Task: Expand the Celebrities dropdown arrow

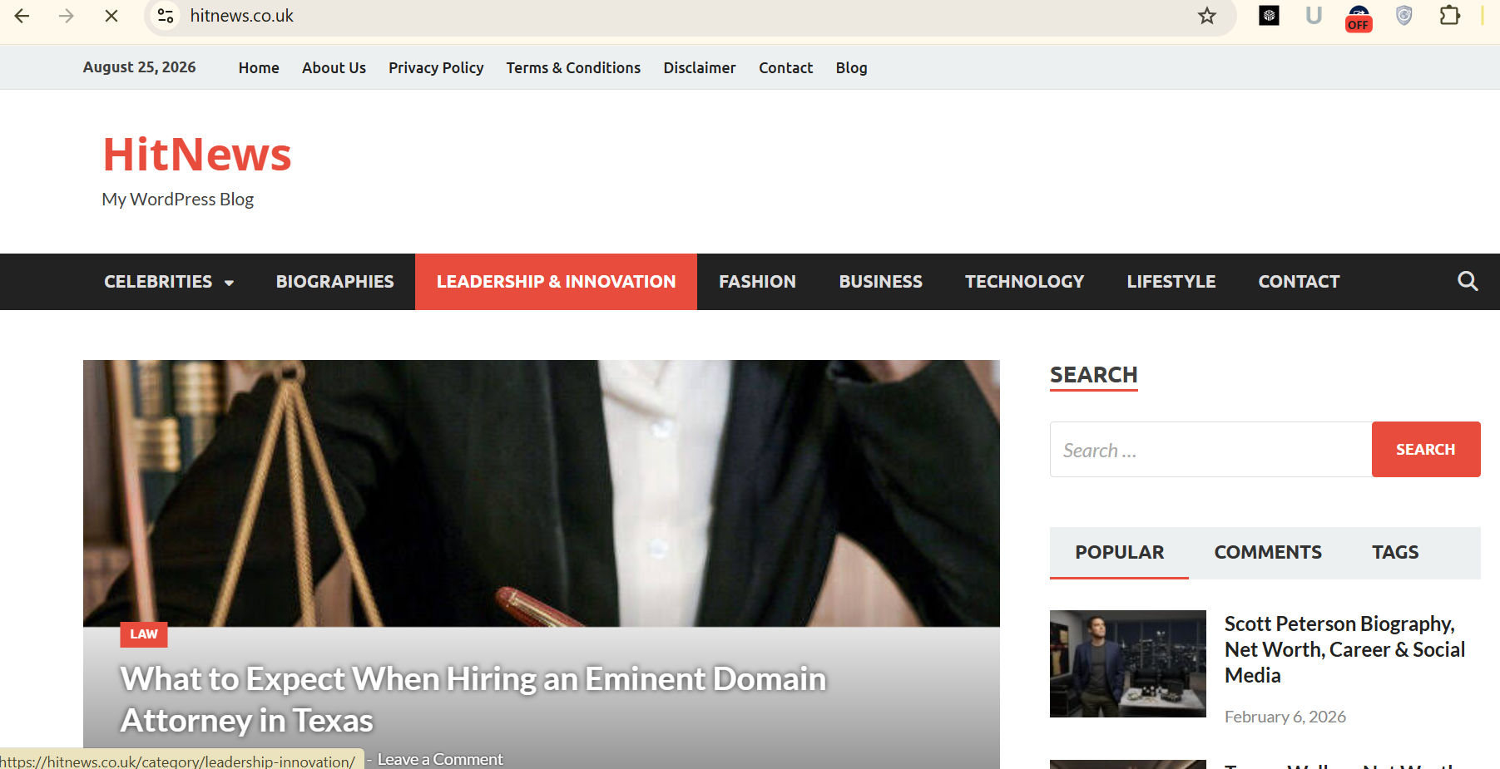Action: pos(229,283)
